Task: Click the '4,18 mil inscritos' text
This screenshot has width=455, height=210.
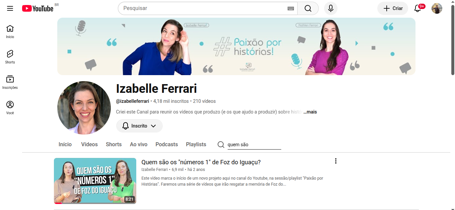Action: coord(171,101)
